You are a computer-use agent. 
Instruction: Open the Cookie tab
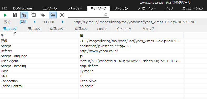[102, 29]
